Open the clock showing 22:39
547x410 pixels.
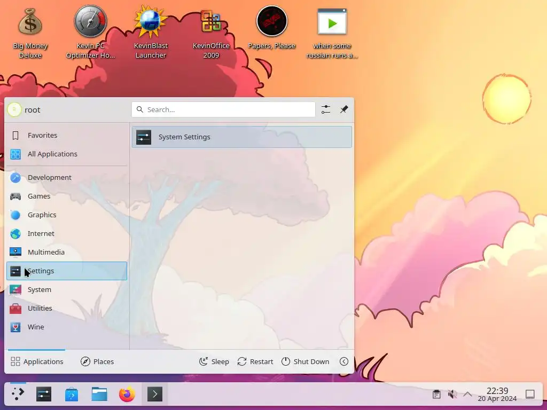click(x=497, y=395)
